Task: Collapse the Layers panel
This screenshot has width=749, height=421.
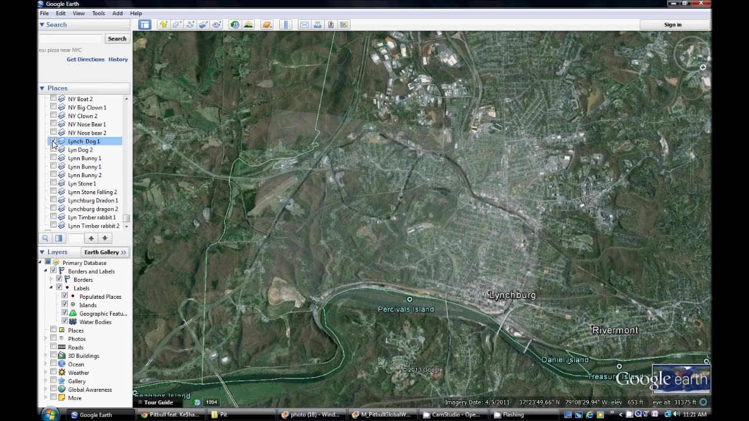Action: pyautogui.click(x=42, y=252)
